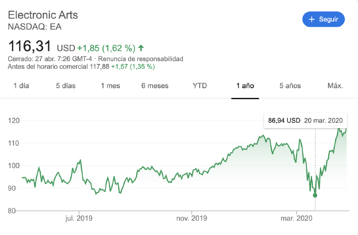This screenshot has width=358, height=235.
Task: Switch chart to 5 años
Action: (290, 86)
